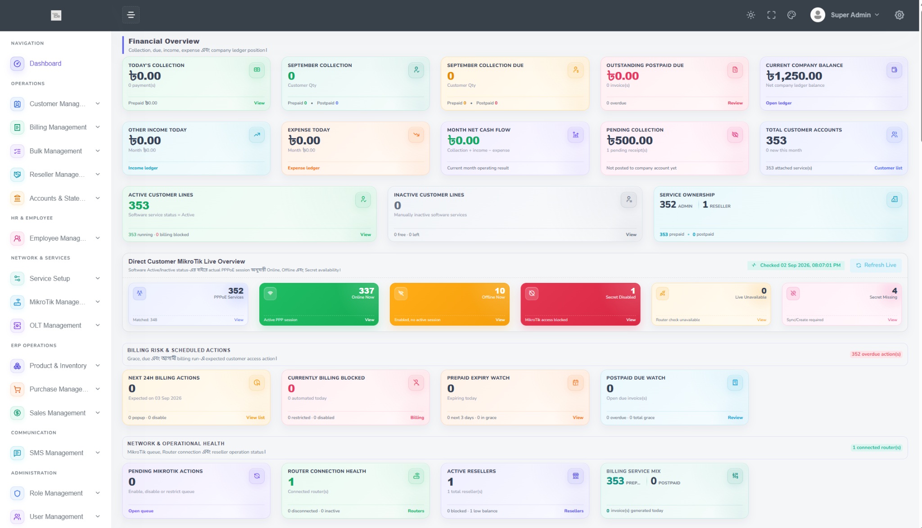Image resolution: width=922 pixels, height=528 pixels.
Task: Click Review on Outstanding Postpaid Due card
Action: (735, 103)
